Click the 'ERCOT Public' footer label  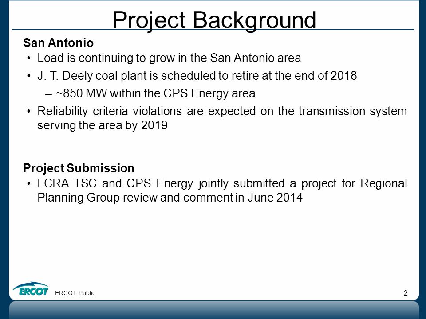click(x=75, y=293)
